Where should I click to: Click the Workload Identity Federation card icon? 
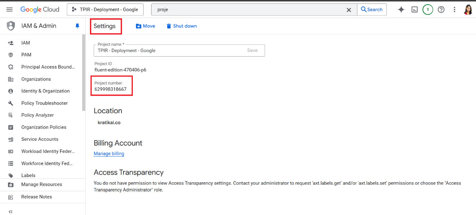(x=11, y=152)
